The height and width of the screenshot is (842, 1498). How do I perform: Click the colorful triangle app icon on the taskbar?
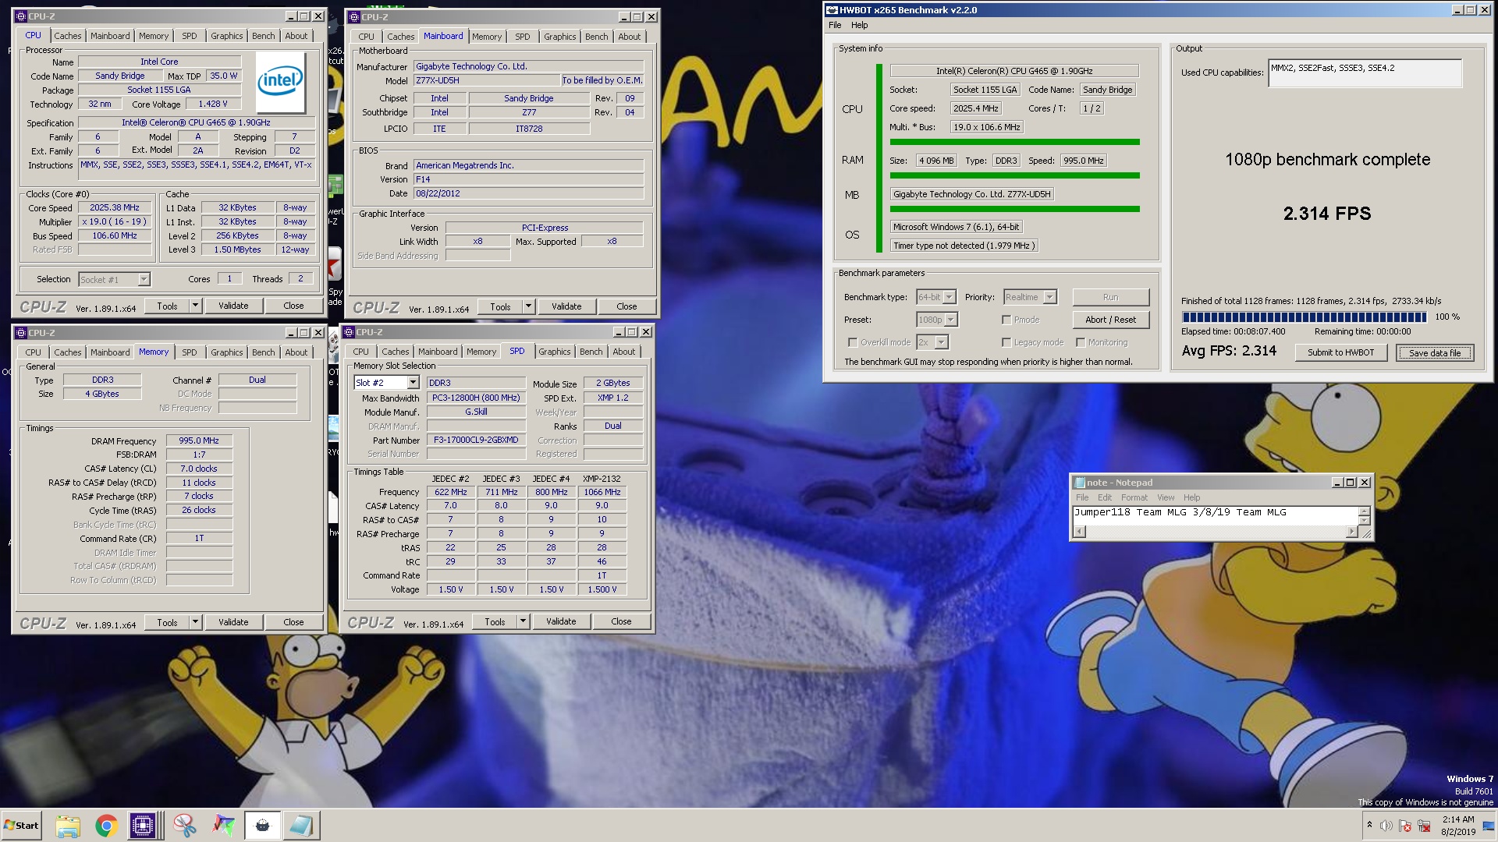[x=224, y=826]
